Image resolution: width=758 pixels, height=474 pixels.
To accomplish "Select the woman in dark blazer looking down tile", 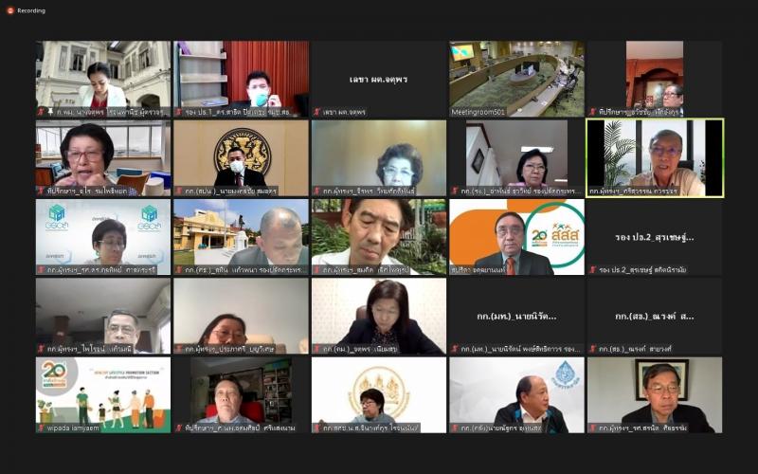I will tap(379, 316).
